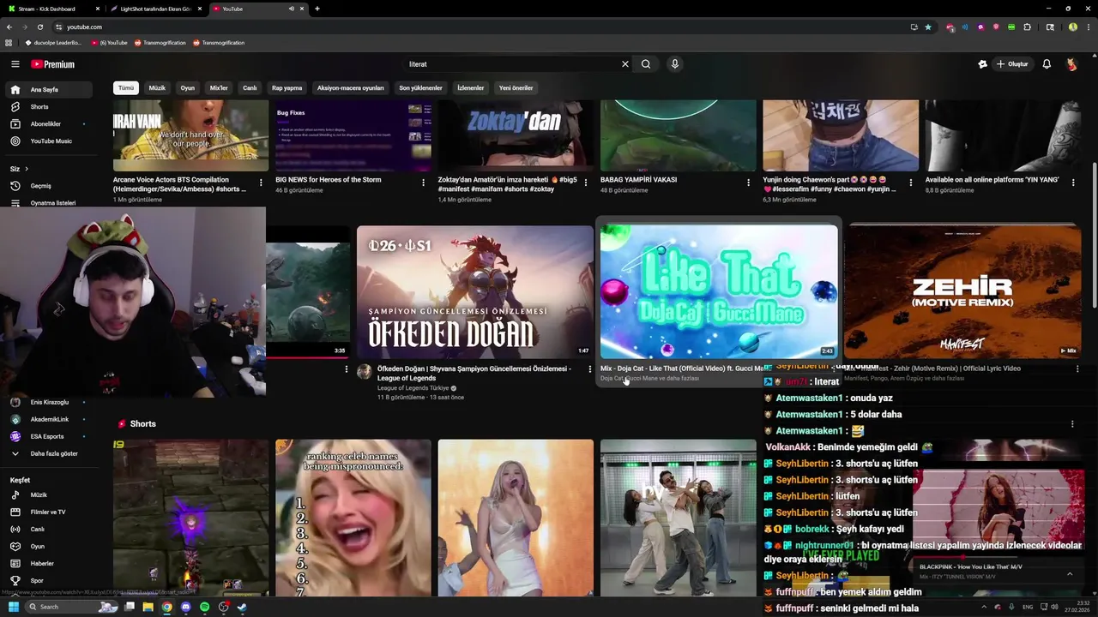Open Haberler under Keşfet
1098x617 pixels.
[x=48, y=564]
